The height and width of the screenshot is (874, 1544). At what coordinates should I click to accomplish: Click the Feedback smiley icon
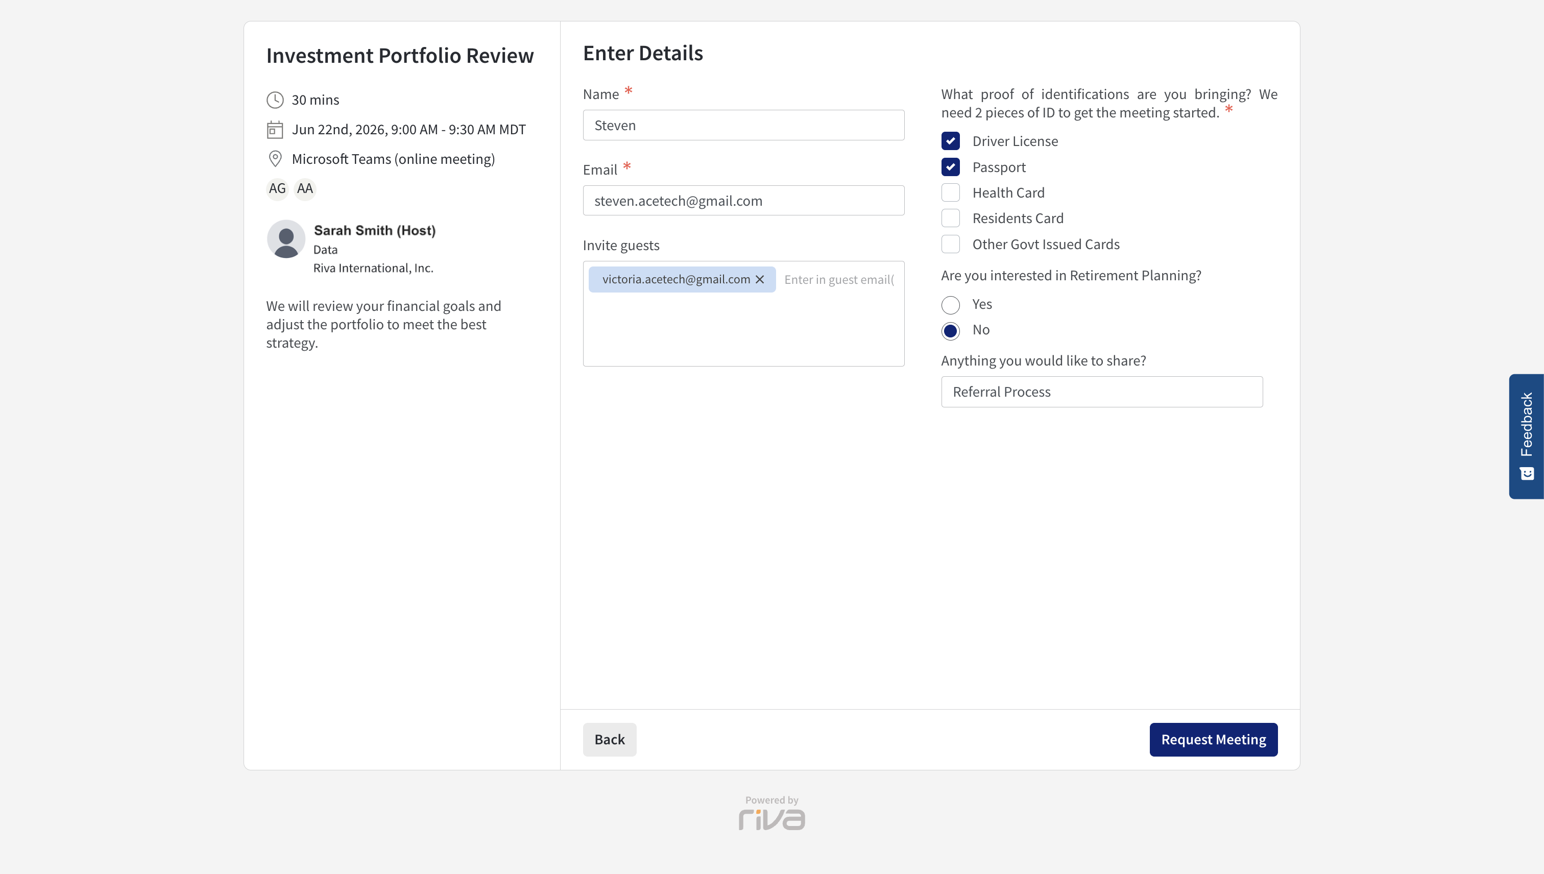(1527, 474)
